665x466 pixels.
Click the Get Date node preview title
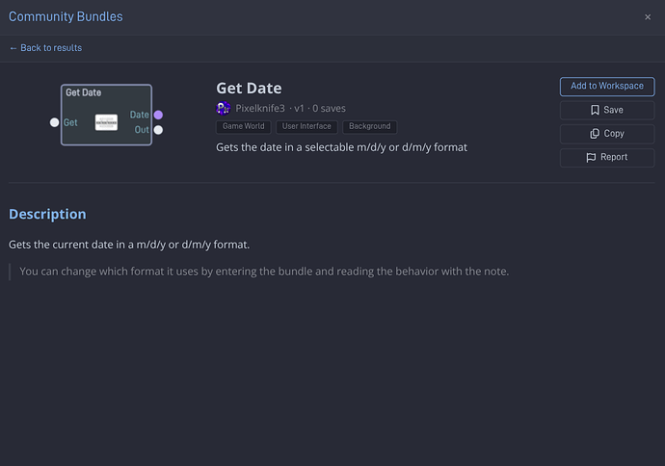(x=84, y=92)
